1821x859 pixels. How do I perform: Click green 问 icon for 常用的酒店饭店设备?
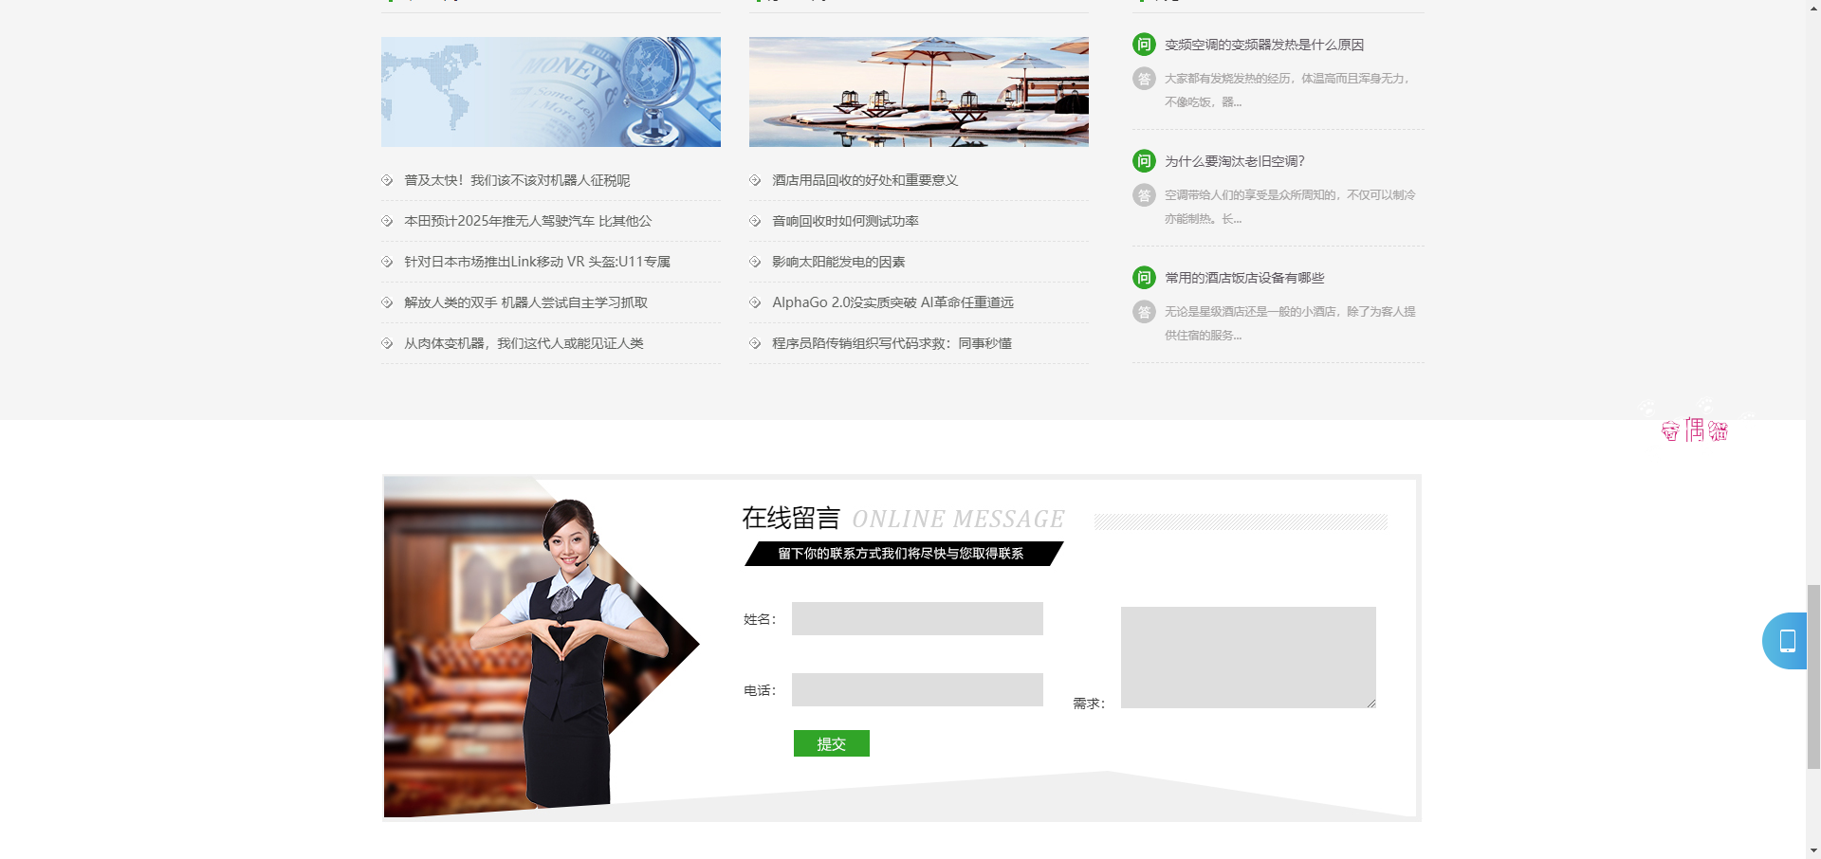click(1144, 278)
